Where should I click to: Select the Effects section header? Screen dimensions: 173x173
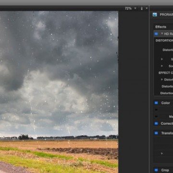161,27
